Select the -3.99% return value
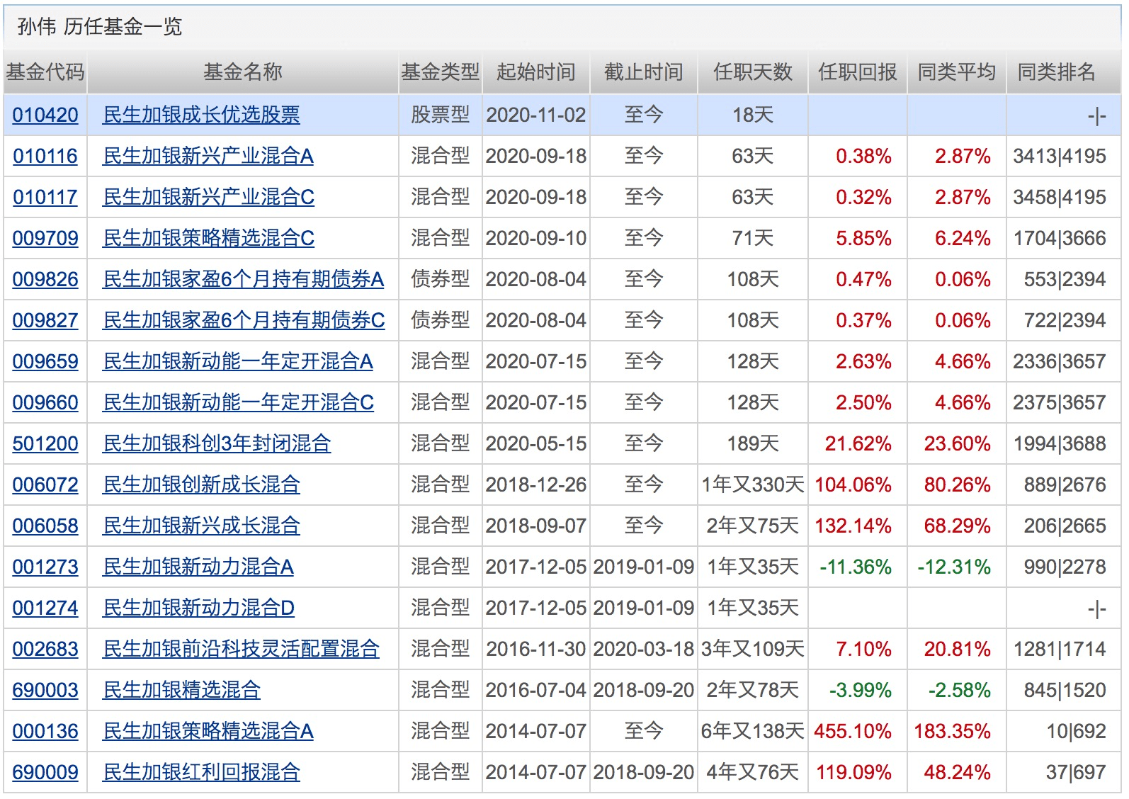 point(861,690)
